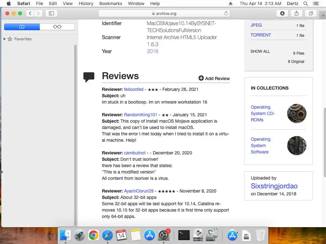
Task: Open uploader Sixstringjordao profile link
Action: (274, 186)
